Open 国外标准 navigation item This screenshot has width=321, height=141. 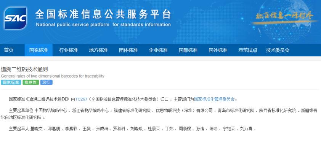tap(218, 50)
